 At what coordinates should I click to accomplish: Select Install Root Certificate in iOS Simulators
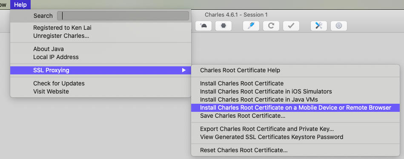(295, 91)
